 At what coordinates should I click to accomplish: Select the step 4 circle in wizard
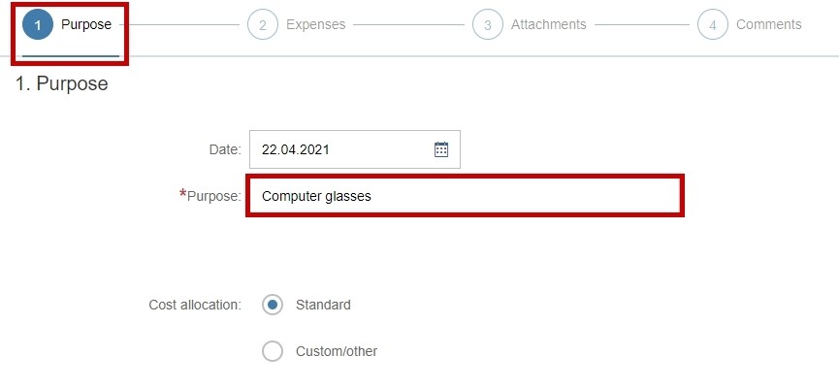(x=713, y=24)
